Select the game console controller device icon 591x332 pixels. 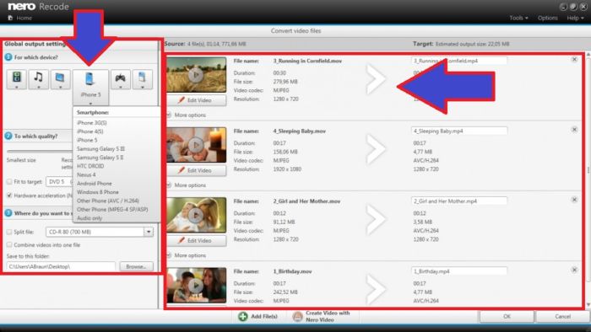[121, 79]
